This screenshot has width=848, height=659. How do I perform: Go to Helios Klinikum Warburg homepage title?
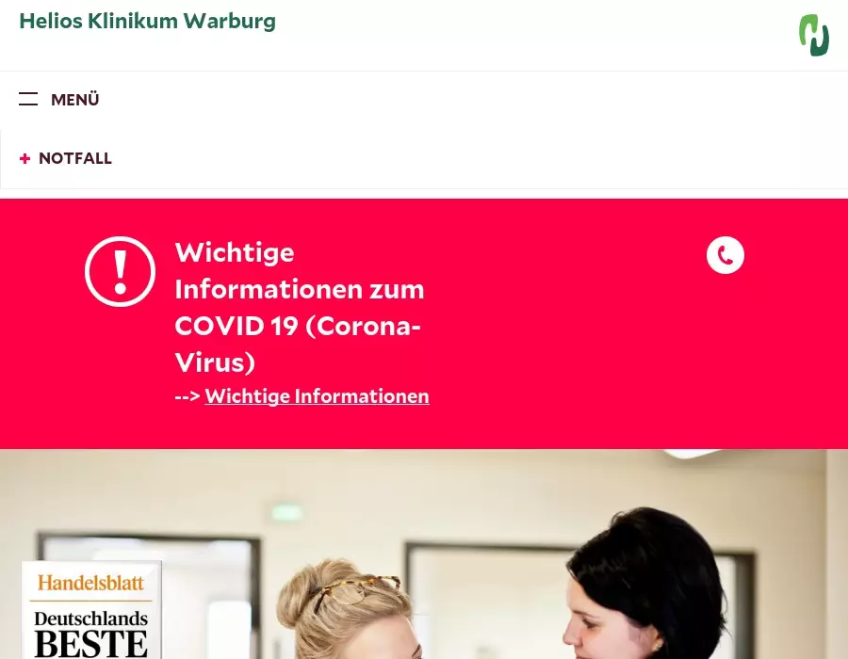tap(148, 21)
